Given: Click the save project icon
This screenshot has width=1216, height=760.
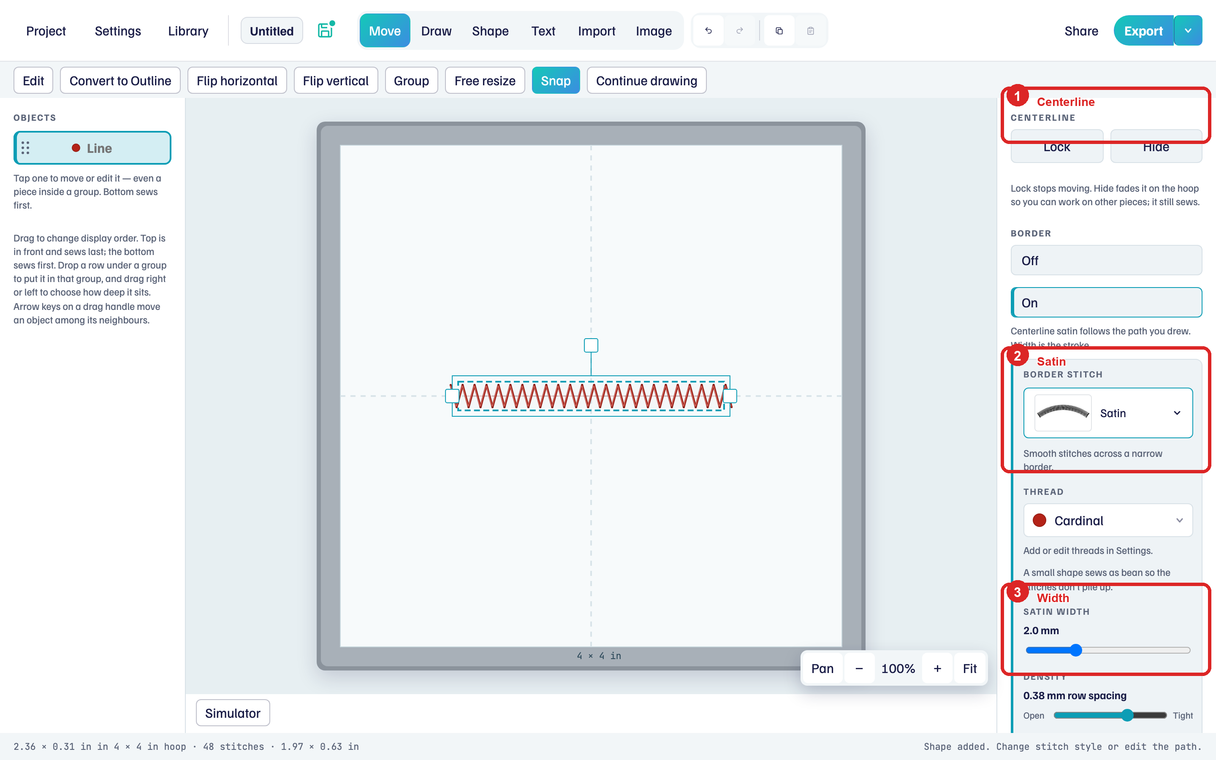Looking at the screenshot, I should (326, 30).
